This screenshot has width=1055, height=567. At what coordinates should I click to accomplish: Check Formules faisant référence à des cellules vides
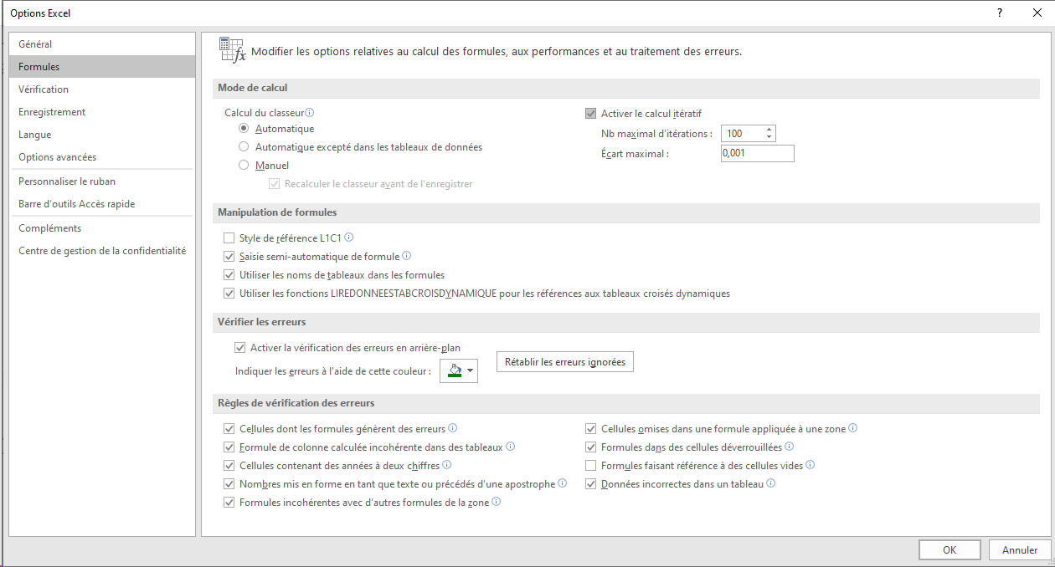coord(591,466)
